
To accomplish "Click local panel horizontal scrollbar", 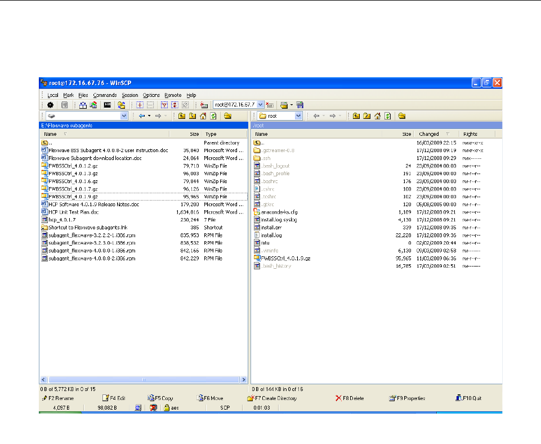I will click(144, 380).
